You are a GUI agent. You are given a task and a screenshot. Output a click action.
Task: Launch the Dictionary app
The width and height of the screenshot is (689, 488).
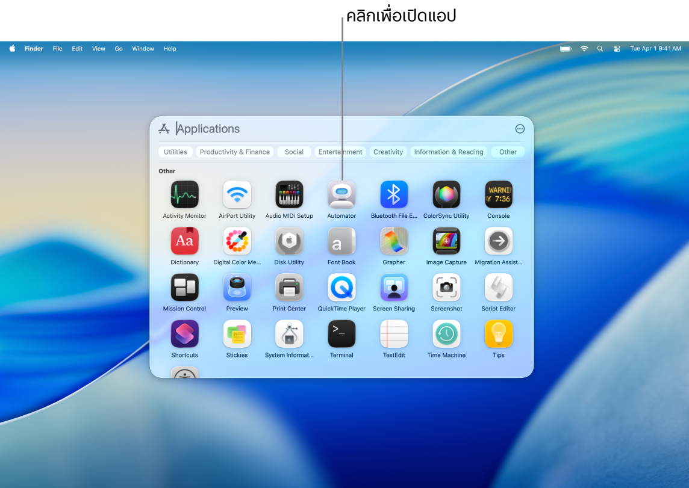[184, 241]
